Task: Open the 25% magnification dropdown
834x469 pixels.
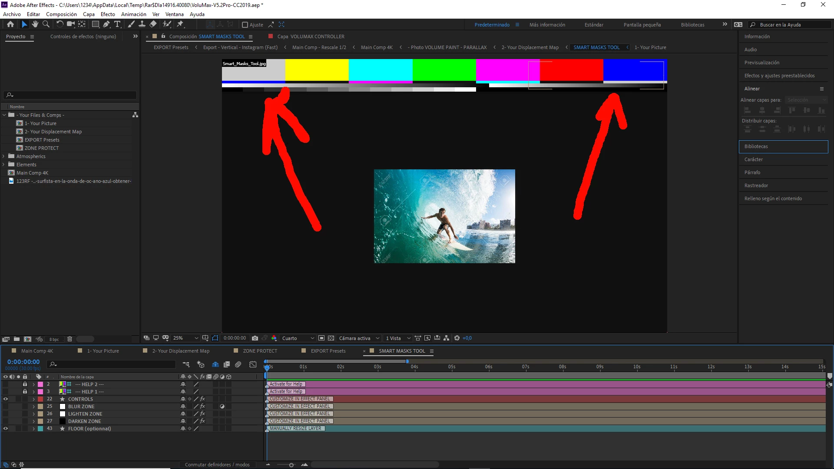Action: pyautogui.click(x=185, y=338)
